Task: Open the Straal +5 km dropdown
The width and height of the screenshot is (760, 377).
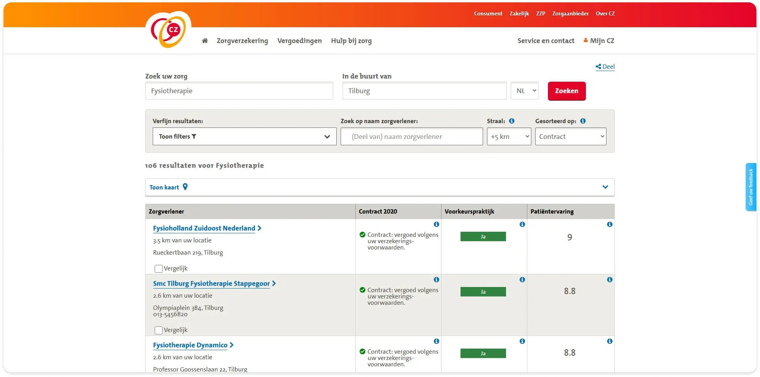Action: pyautogui.click(x=509, y=137)
